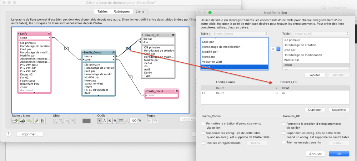Click the gray object color swatch
This screenshot has width=357, height=161.
87,121
